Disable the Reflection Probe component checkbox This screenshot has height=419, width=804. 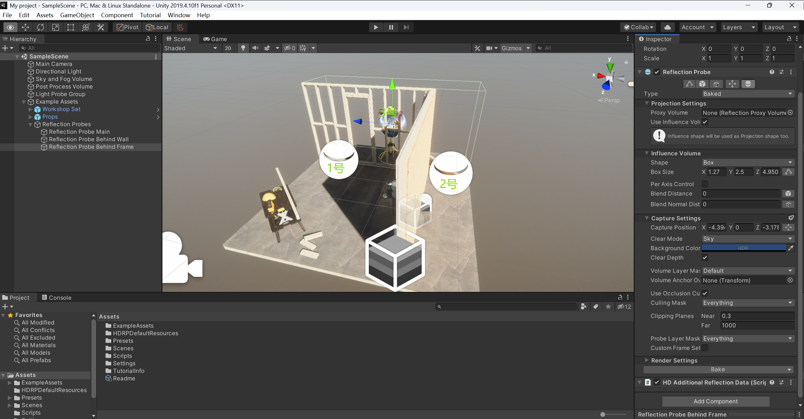click(x=657, y=72)
